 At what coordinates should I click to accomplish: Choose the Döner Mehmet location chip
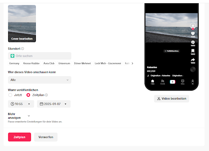(x=82, y=63)
